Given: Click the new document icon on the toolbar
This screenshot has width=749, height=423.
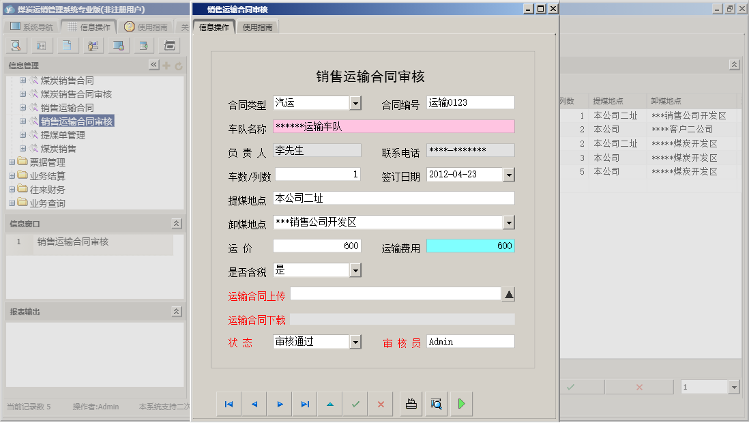Looking at the screenshot, I should tap(66, 45).
